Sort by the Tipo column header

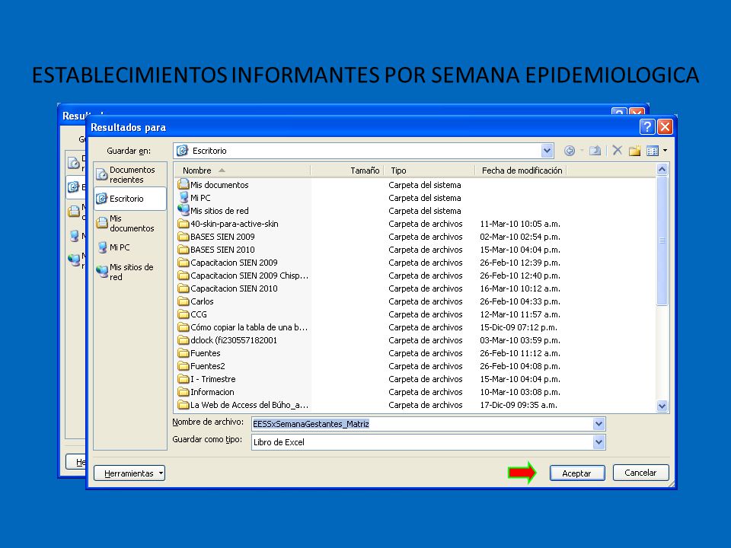pos(429,171)
